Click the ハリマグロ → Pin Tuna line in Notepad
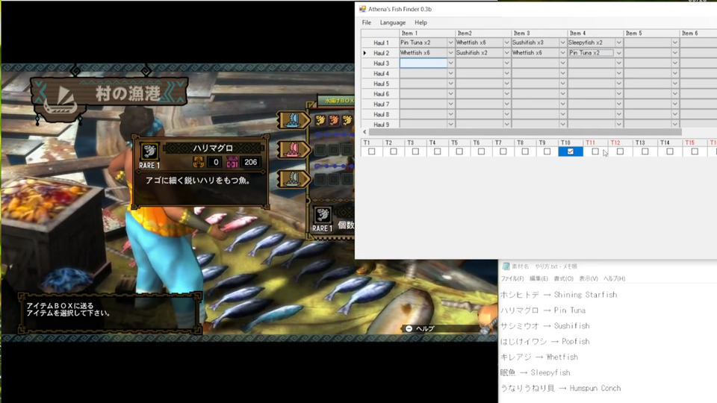The image size is (717, 403). 543,310
